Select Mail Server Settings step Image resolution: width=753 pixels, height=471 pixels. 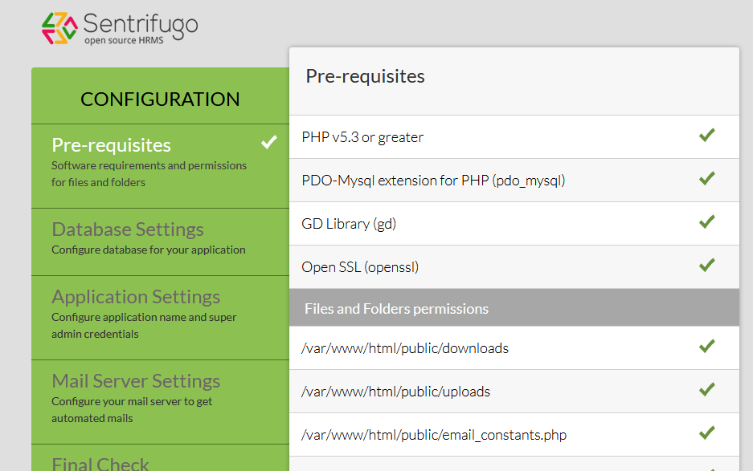[136, 381]
